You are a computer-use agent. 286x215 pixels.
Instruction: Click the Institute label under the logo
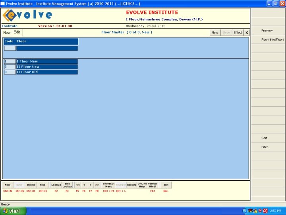click(x=10, y=26)
